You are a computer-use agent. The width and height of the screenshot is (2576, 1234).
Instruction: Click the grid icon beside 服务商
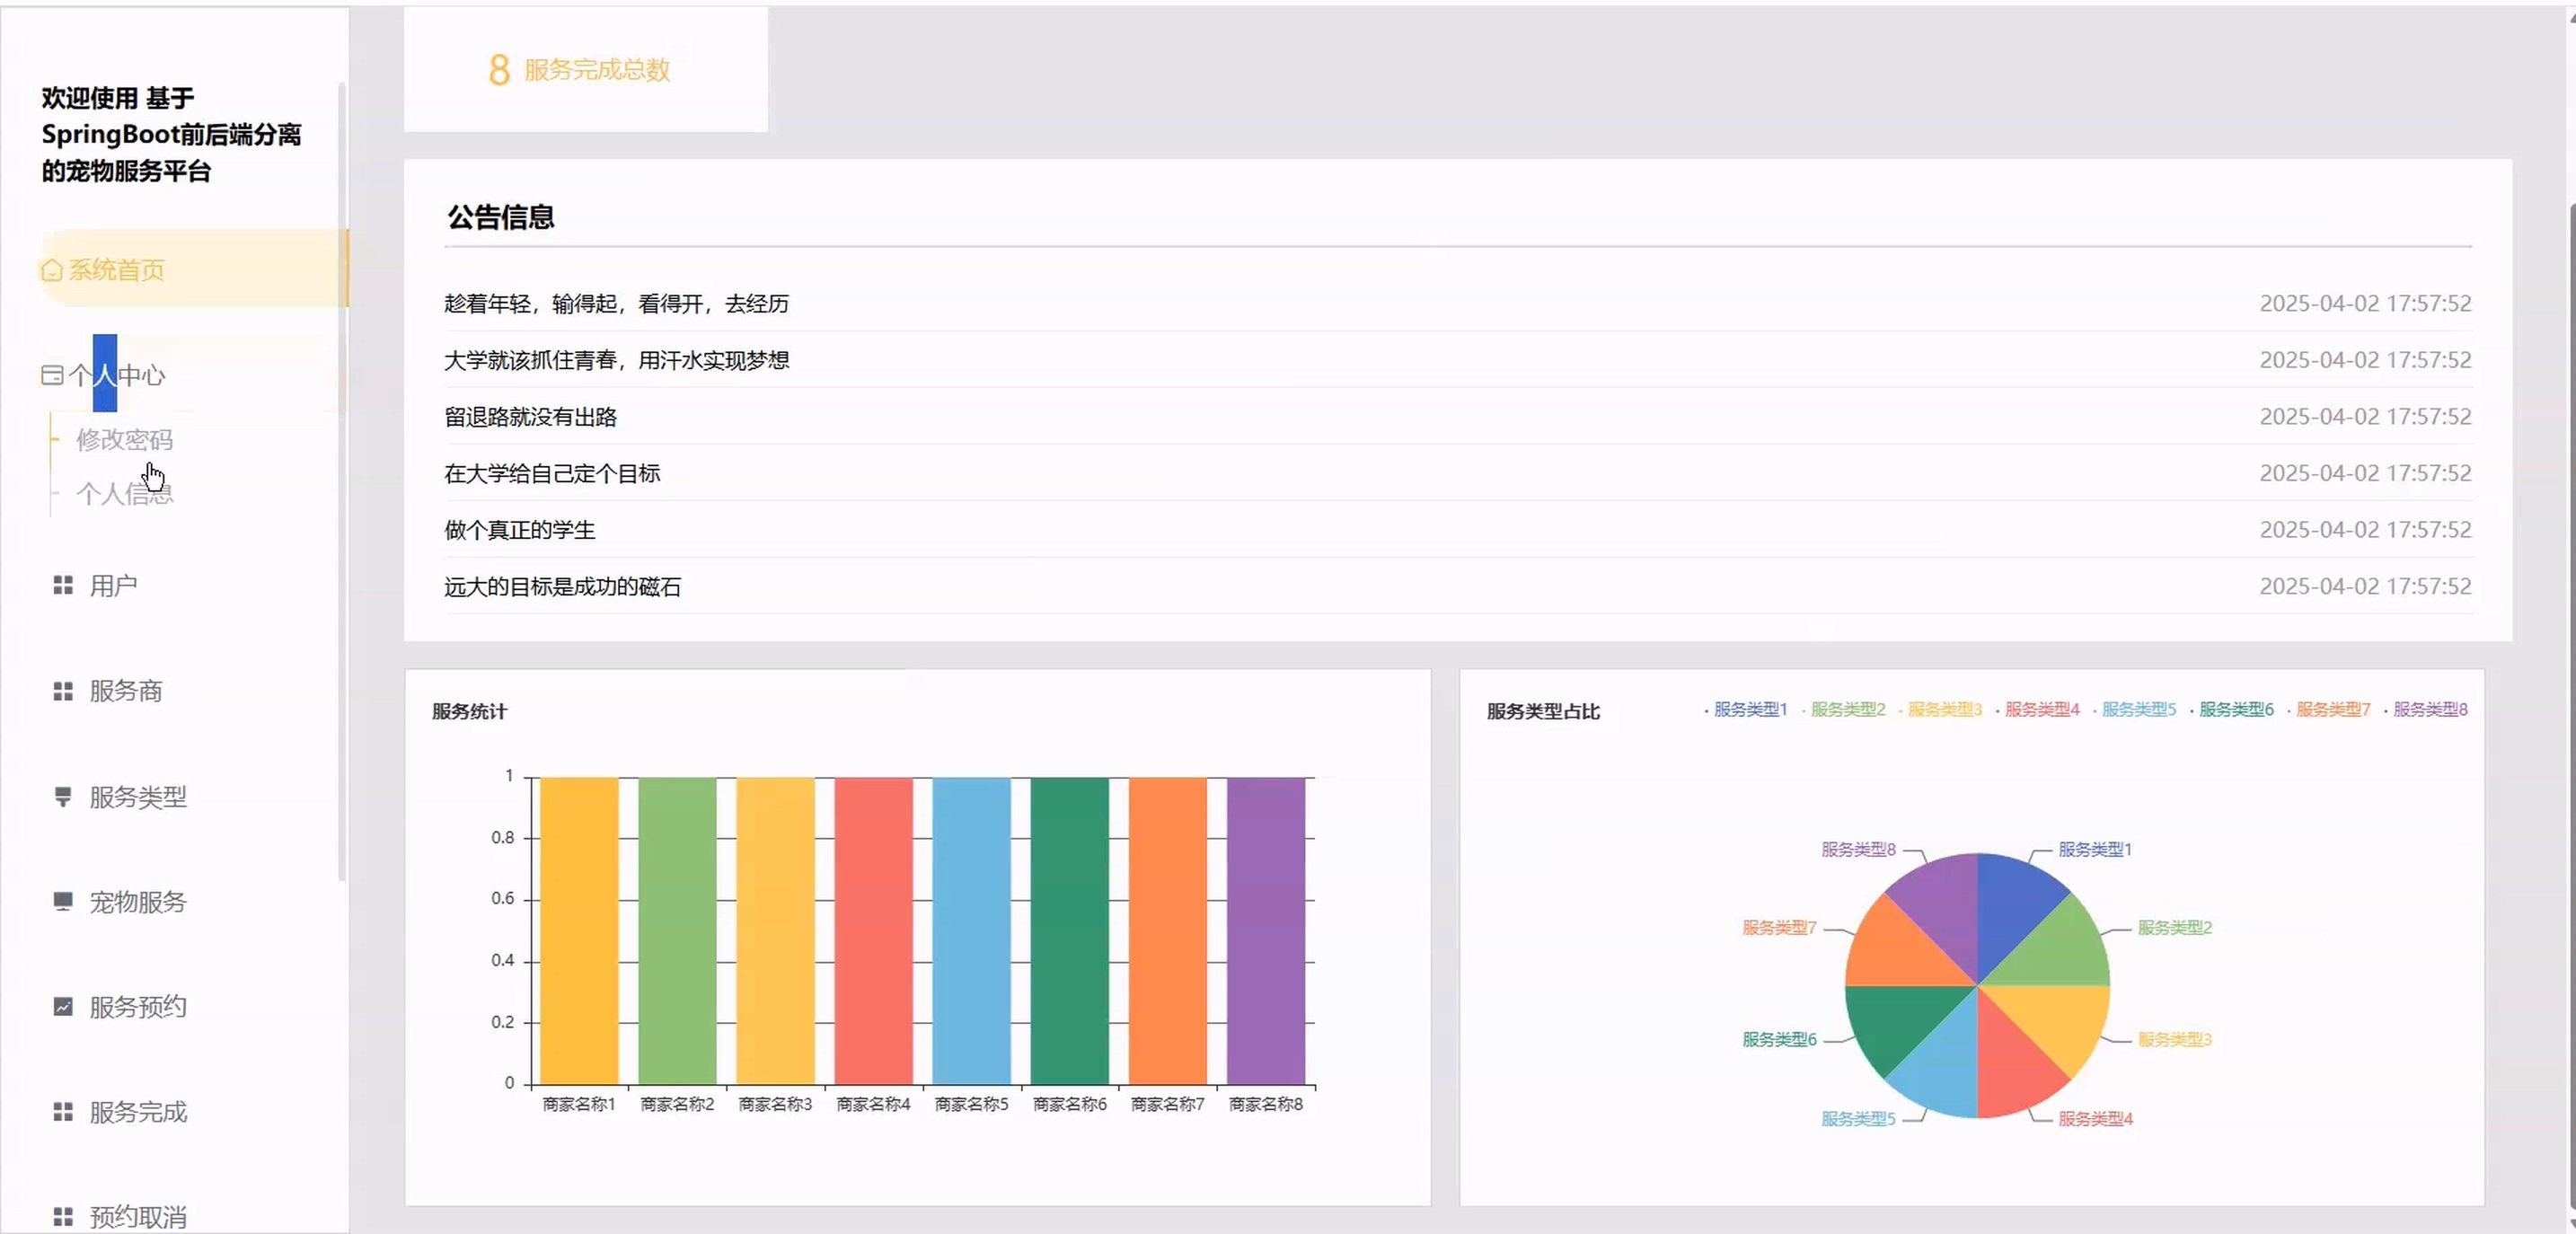point(63,691)
